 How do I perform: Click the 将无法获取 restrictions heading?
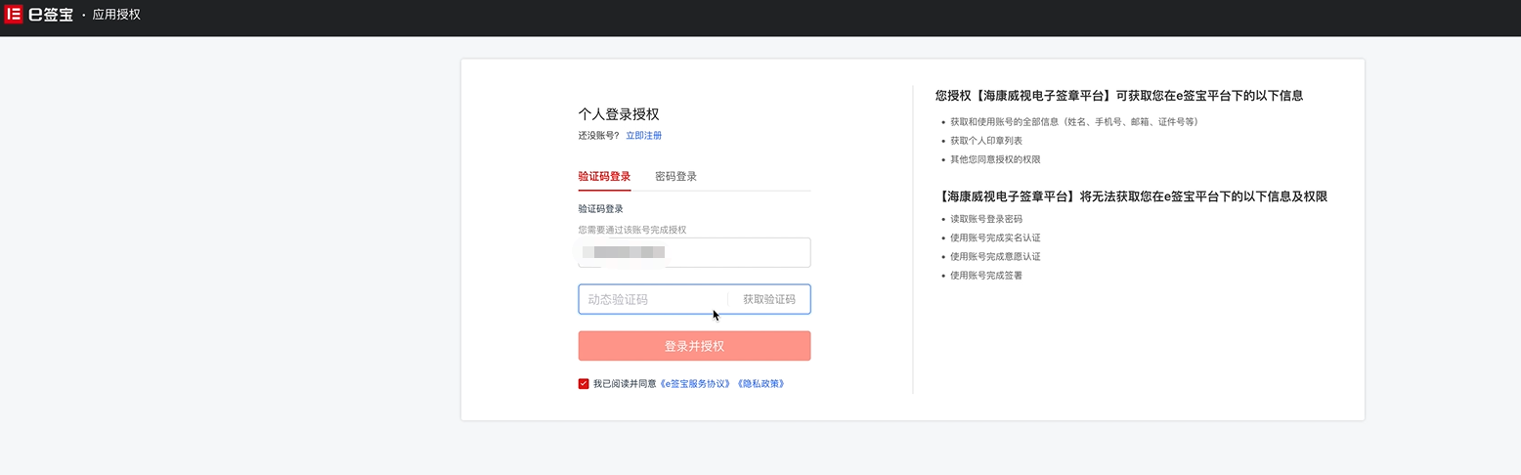coord(1131,196)
